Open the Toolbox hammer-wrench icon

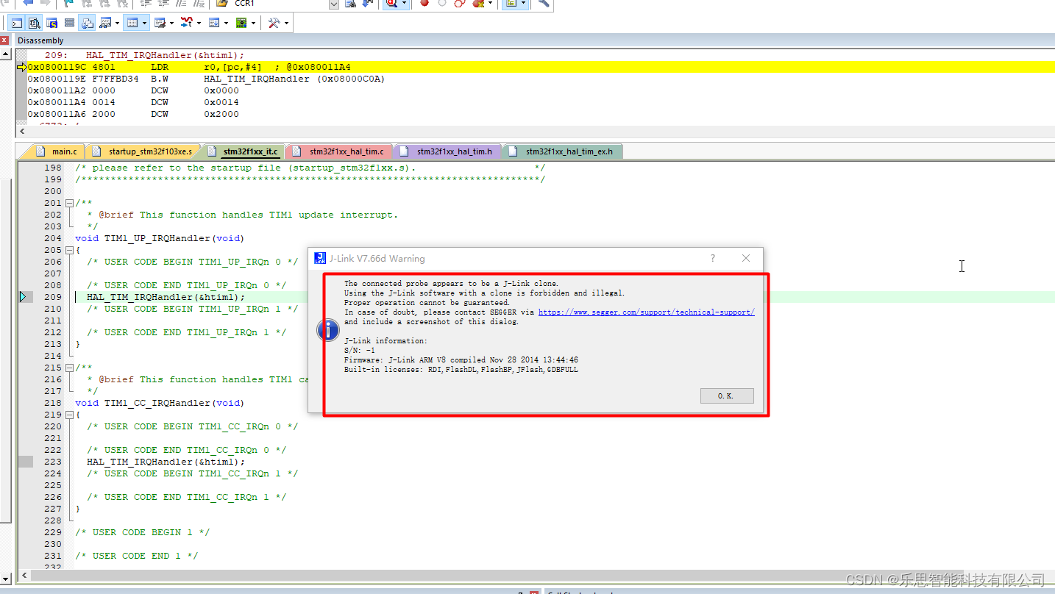coord(274,24)
